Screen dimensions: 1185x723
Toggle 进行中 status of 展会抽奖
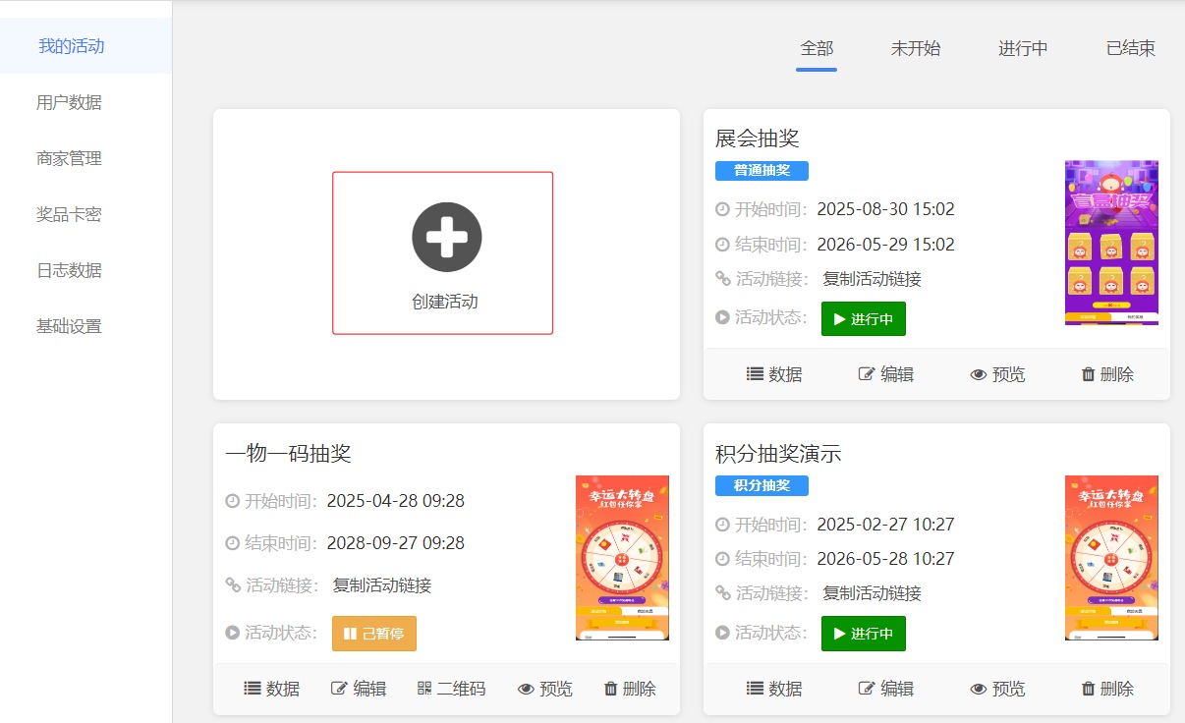(864, 318)
